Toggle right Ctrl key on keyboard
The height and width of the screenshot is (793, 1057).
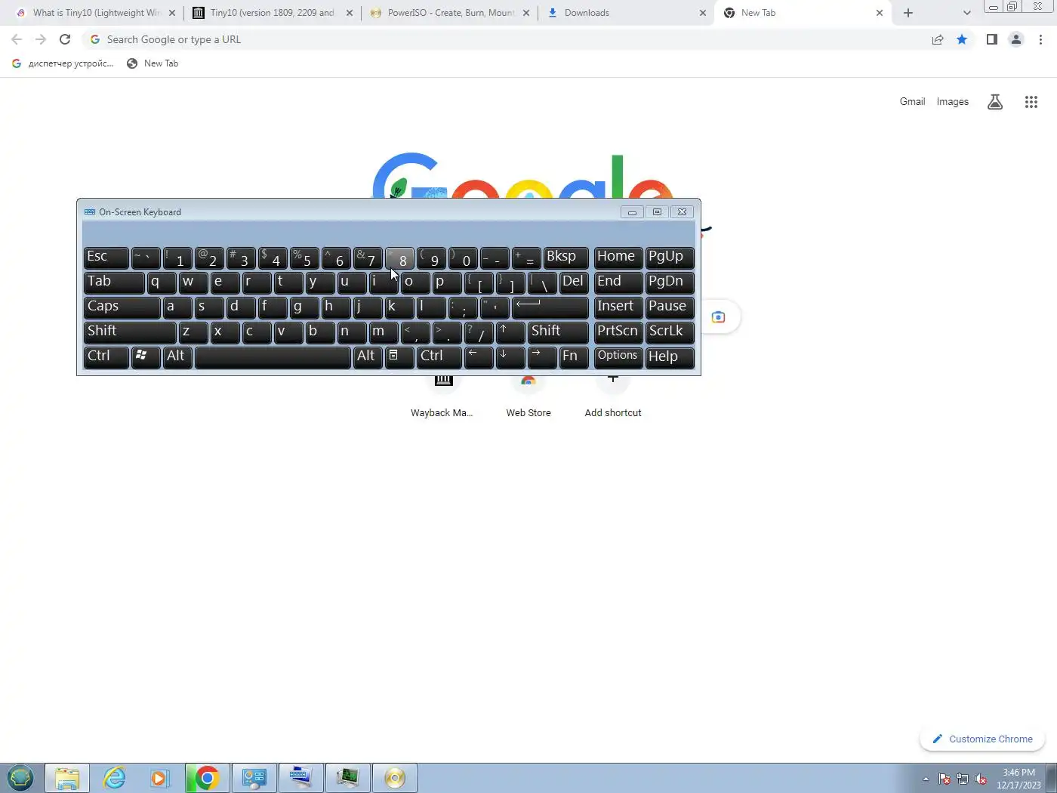[x=439, y=357]
